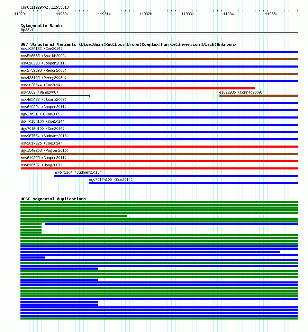Viewport: 308px width, 332px height.
Task: Select the nsv465468 (Itsara2009) label
Action: tap(44, 99)
